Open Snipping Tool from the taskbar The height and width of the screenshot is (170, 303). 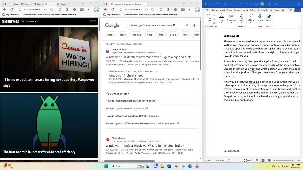[183, 166]
